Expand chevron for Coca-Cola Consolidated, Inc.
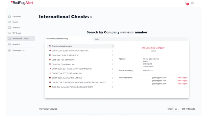Screen dimensions: 207x116 [x=113, y=64]
